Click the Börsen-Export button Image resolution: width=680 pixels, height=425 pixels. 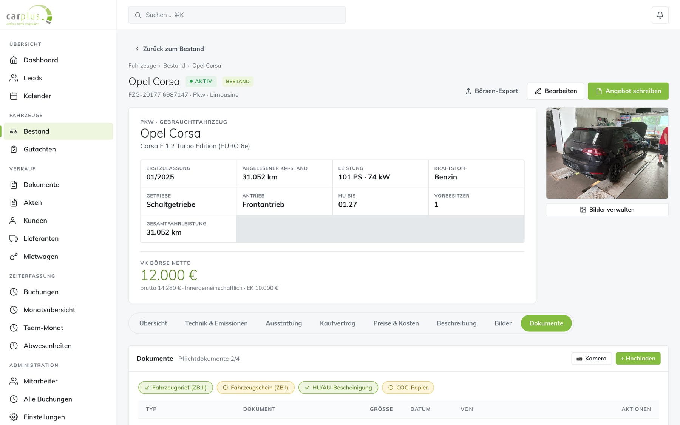click(491, 91)
